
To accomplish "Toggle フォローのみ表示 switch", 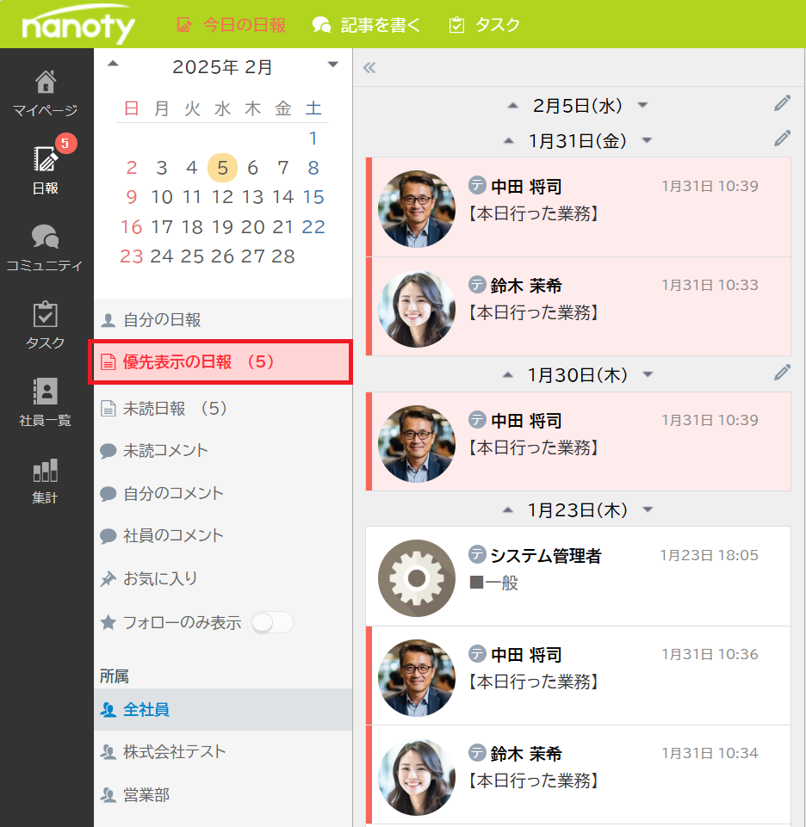I will tap(272, 622).
